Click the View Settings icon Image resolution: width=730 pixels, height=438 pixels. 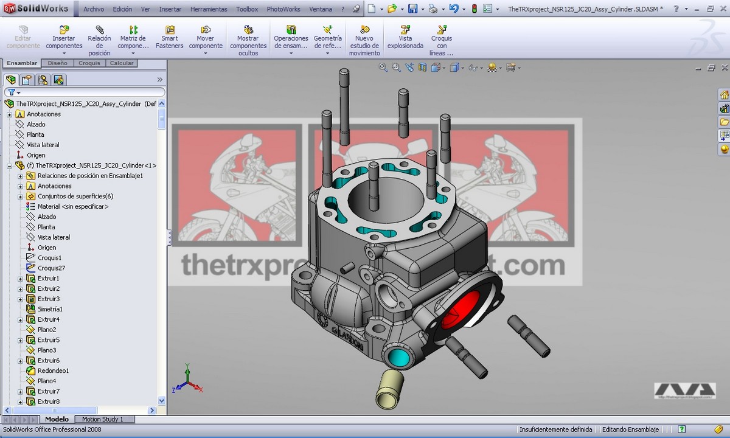tap(510, 68)
